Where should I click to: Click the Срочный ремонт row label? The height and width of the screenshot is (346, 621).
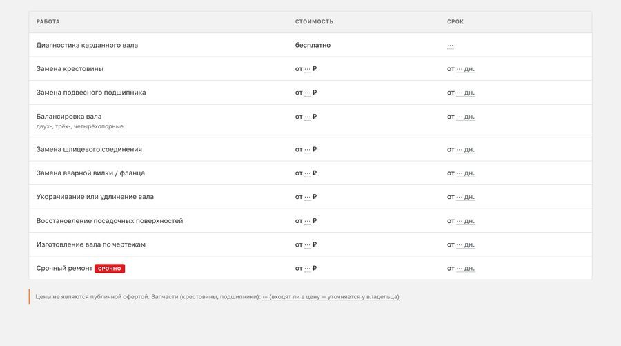pos(64,269)
